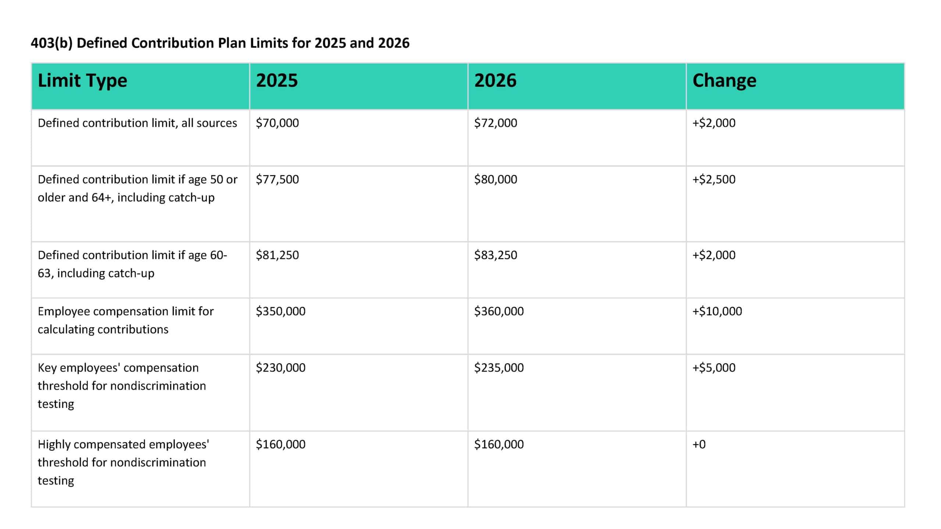
Task: Click the +0 change cell
Action: tap(699, 445)
